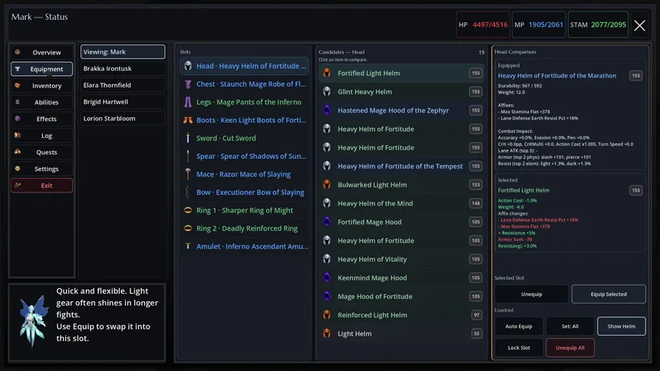Click the Ring 2 slot icon

[188, 228]
